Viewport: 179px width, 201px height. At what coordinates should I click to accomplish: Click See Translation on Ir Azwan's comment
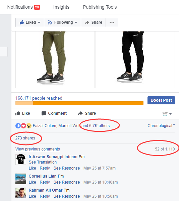click(x=43, y=162)
